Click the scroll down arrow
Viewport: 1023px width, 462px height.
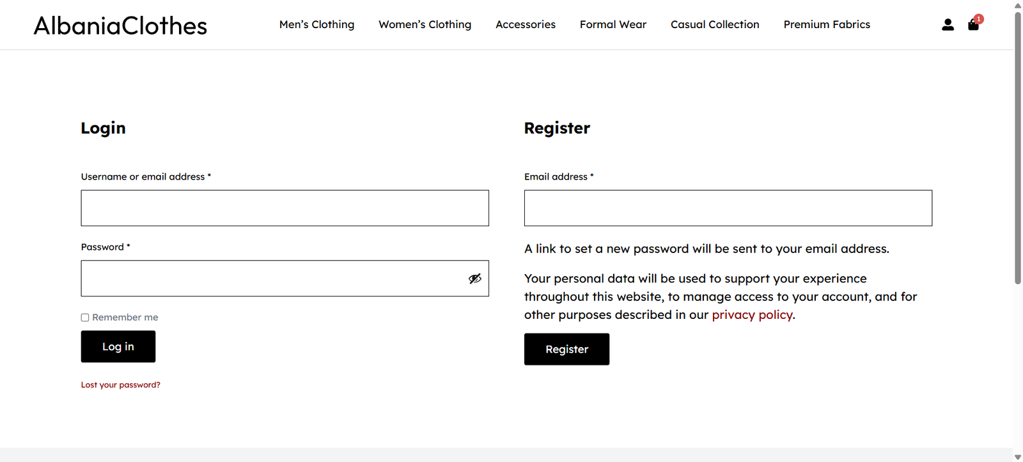click(x=1018, y=457)
